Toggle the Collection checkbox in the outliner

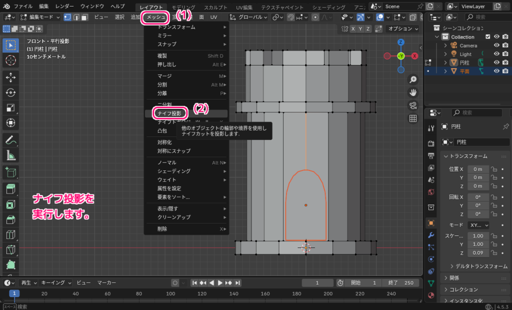(x=488, y=36)
